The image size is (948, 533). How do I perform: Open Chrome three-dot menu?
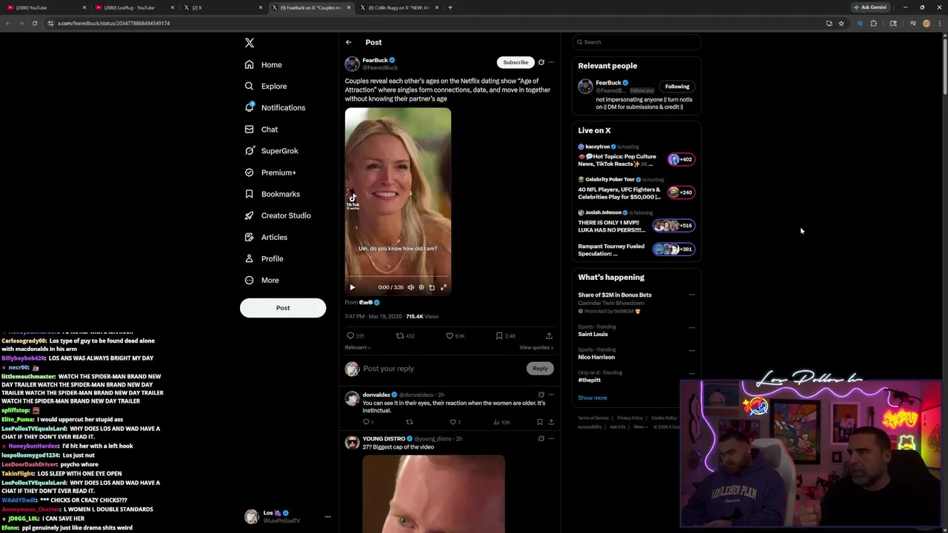[939, 23]
